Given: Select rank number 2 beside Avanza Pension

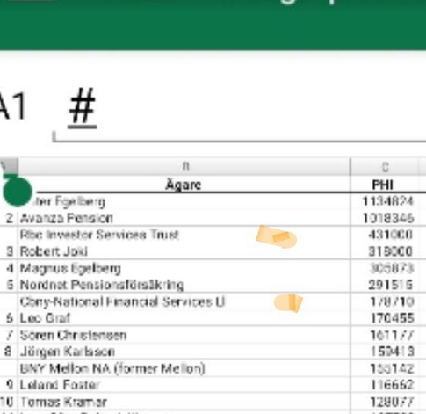Looking at the screenshot, I should (x=9, y=218).
